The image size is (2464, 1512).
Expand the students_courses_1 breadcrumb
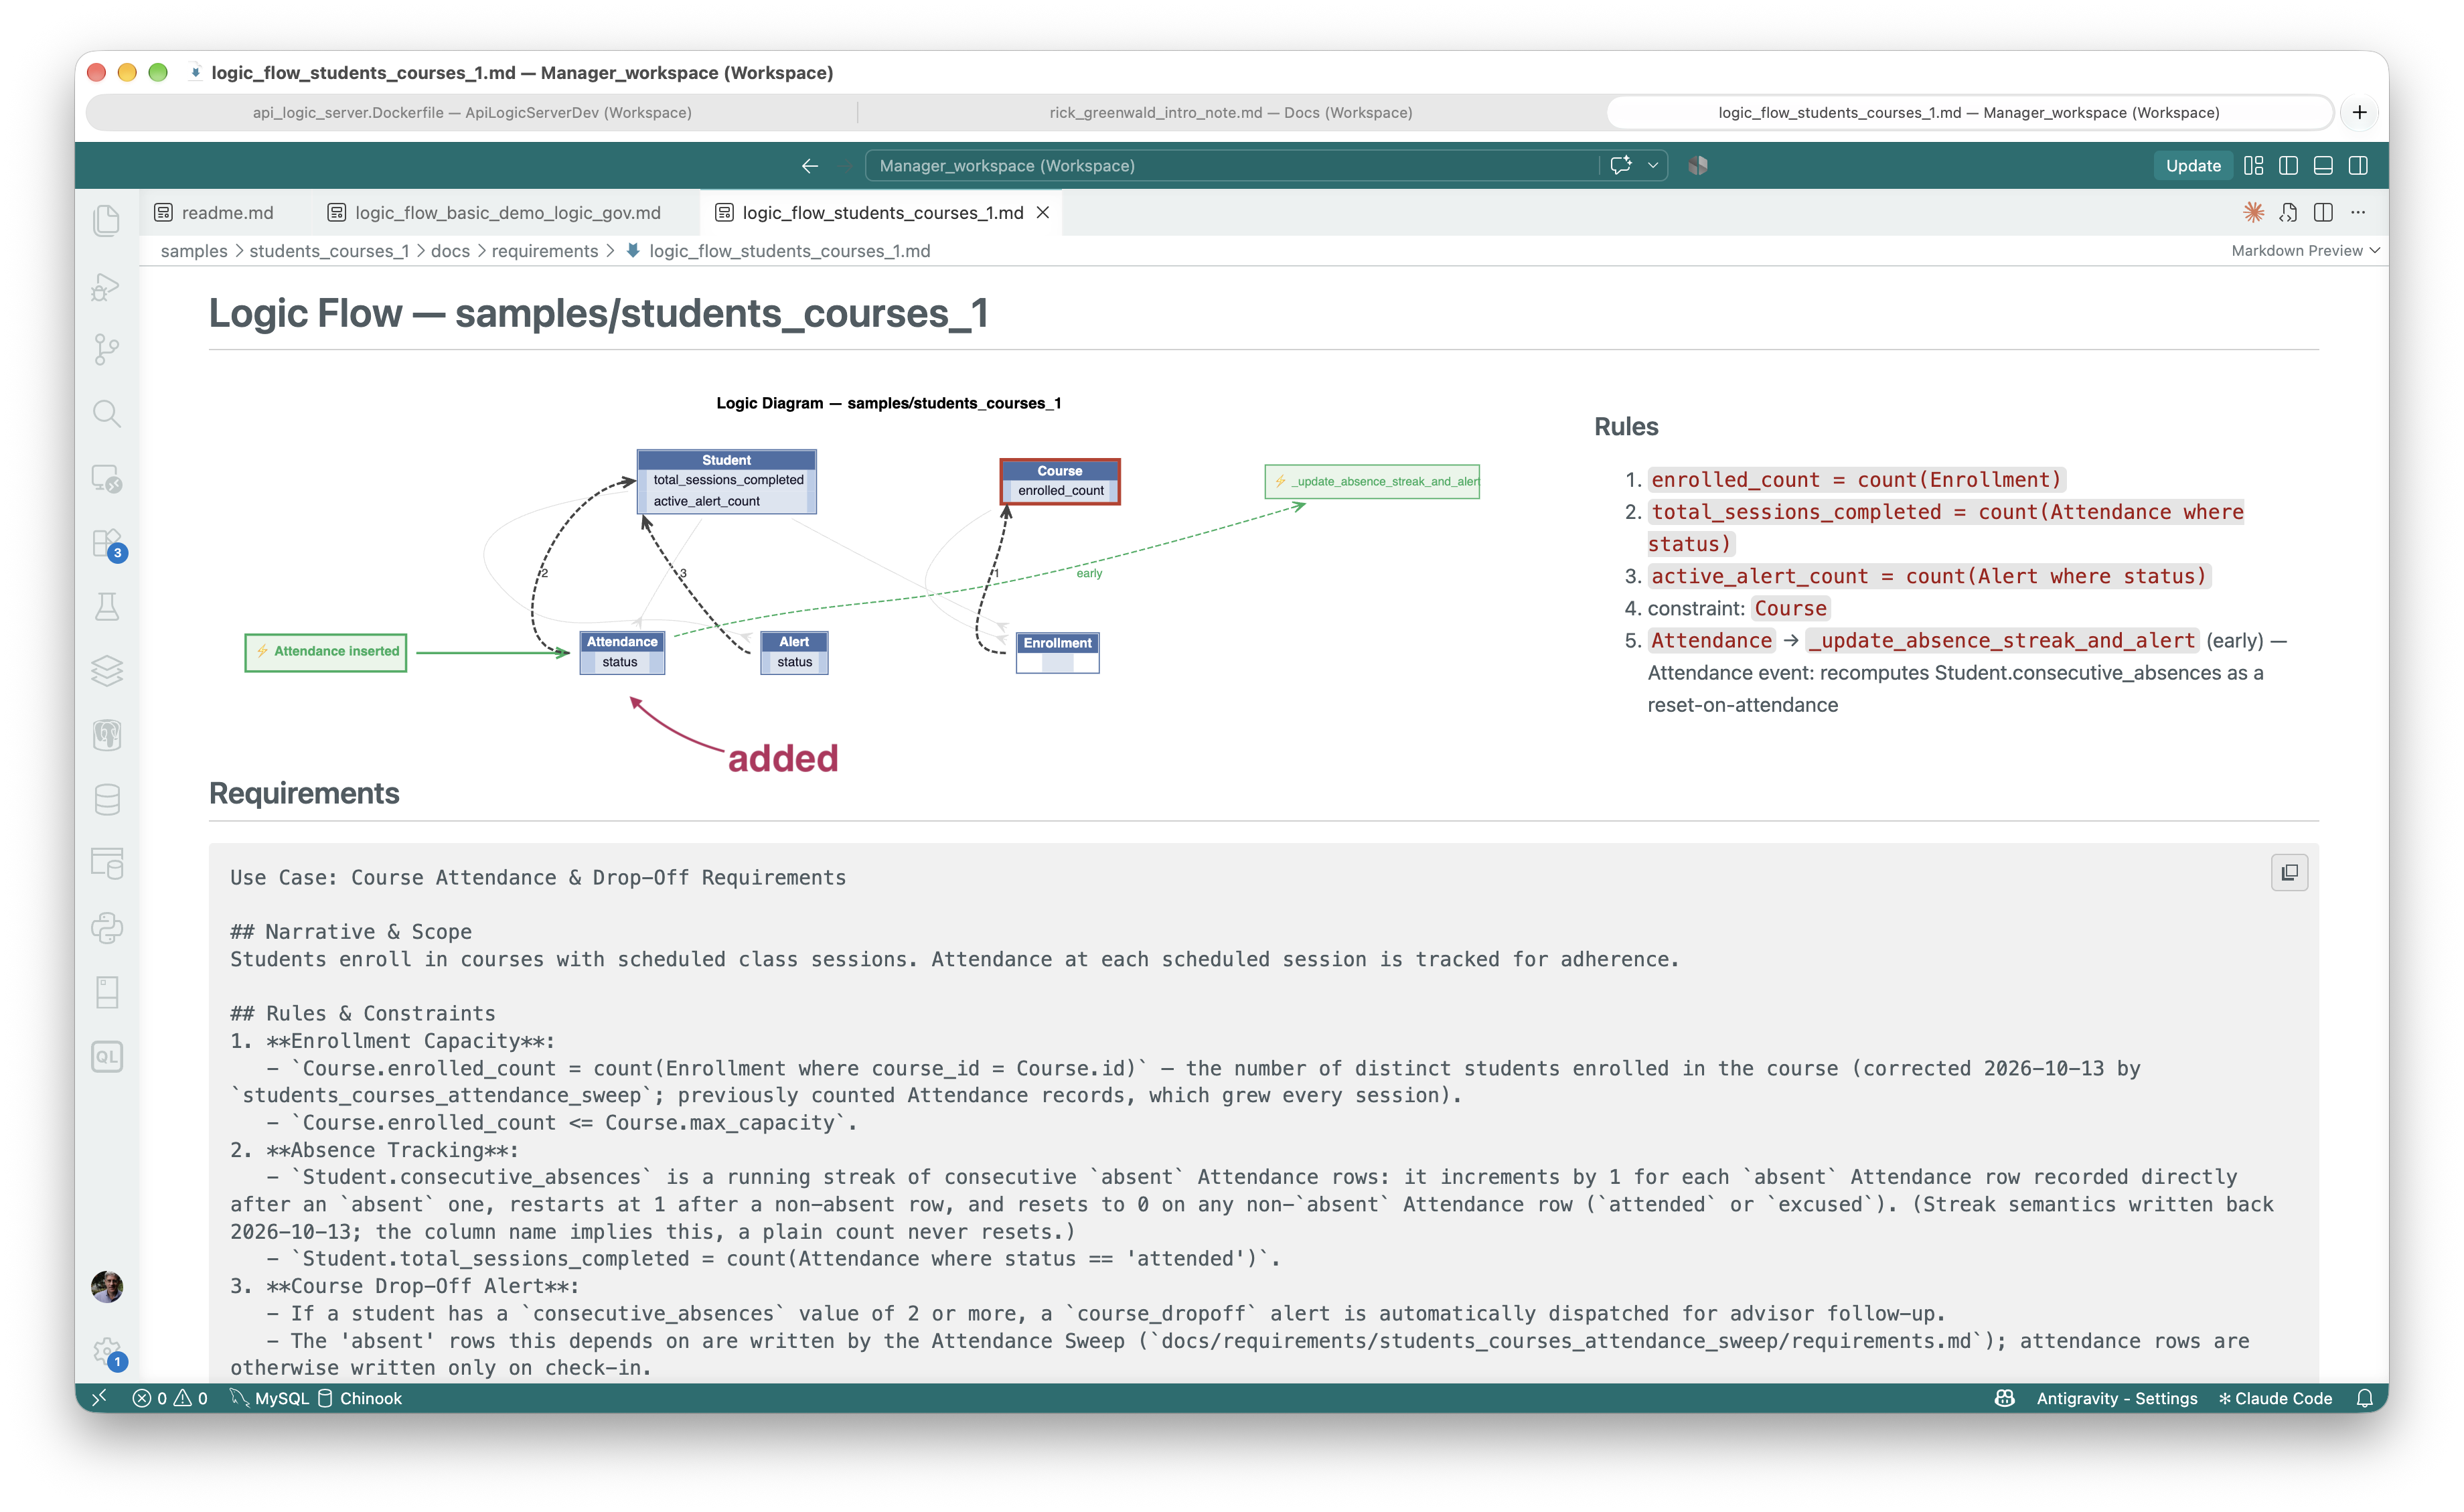[x=329, y=251]
